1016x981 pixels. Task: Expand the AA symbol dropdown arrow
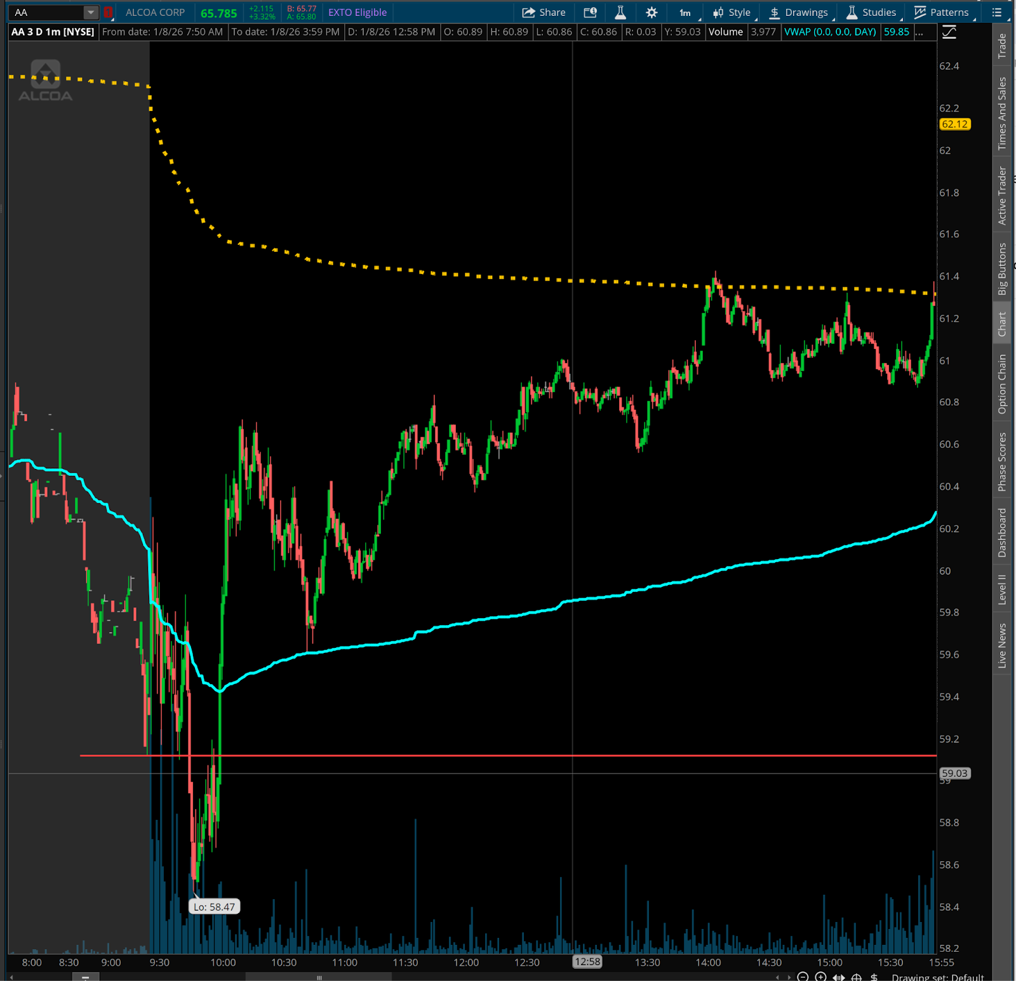click(91, 13)
